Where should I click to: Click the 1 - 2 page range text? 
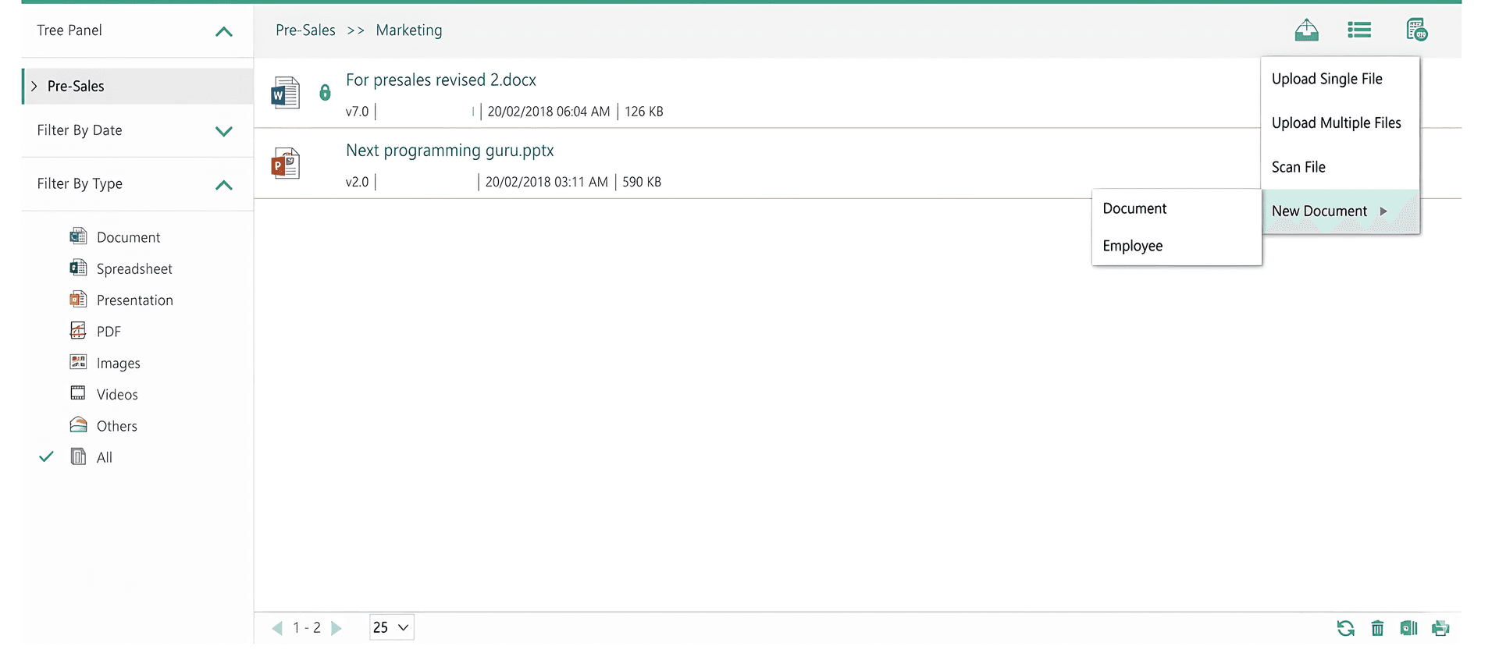point(307,628)
